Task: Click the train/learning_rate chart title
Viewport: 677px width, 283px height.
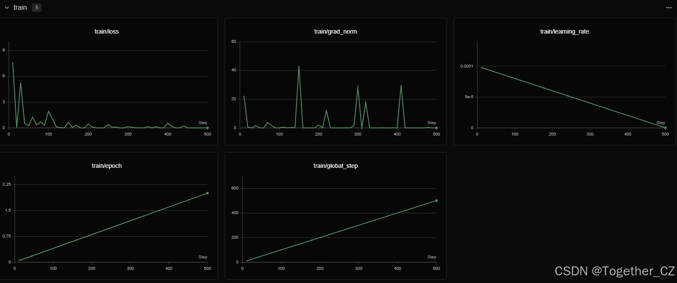Action: pos(564,31)
